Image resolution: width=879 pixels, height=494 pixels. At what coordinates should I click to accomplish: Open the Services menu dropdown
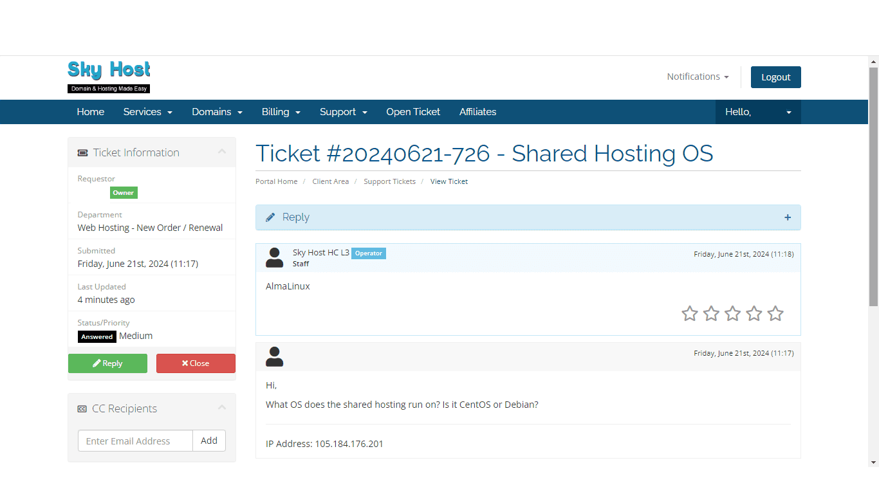tap(148, 112)
